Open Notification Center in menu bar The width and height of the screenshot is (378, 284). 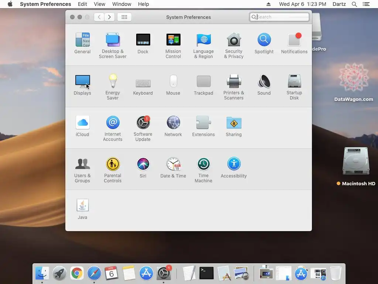[x=366, y=4]
